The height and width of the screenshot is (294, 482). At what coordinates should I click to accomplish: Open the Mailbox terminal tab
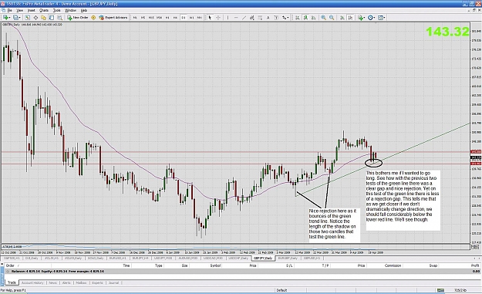[x=81, y=282]
